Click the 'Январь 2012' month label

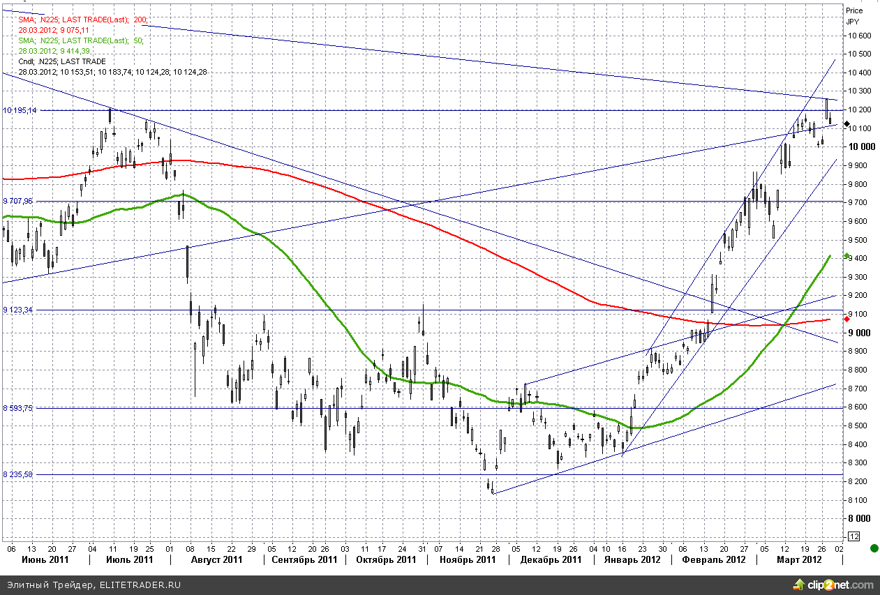[632, 559]
